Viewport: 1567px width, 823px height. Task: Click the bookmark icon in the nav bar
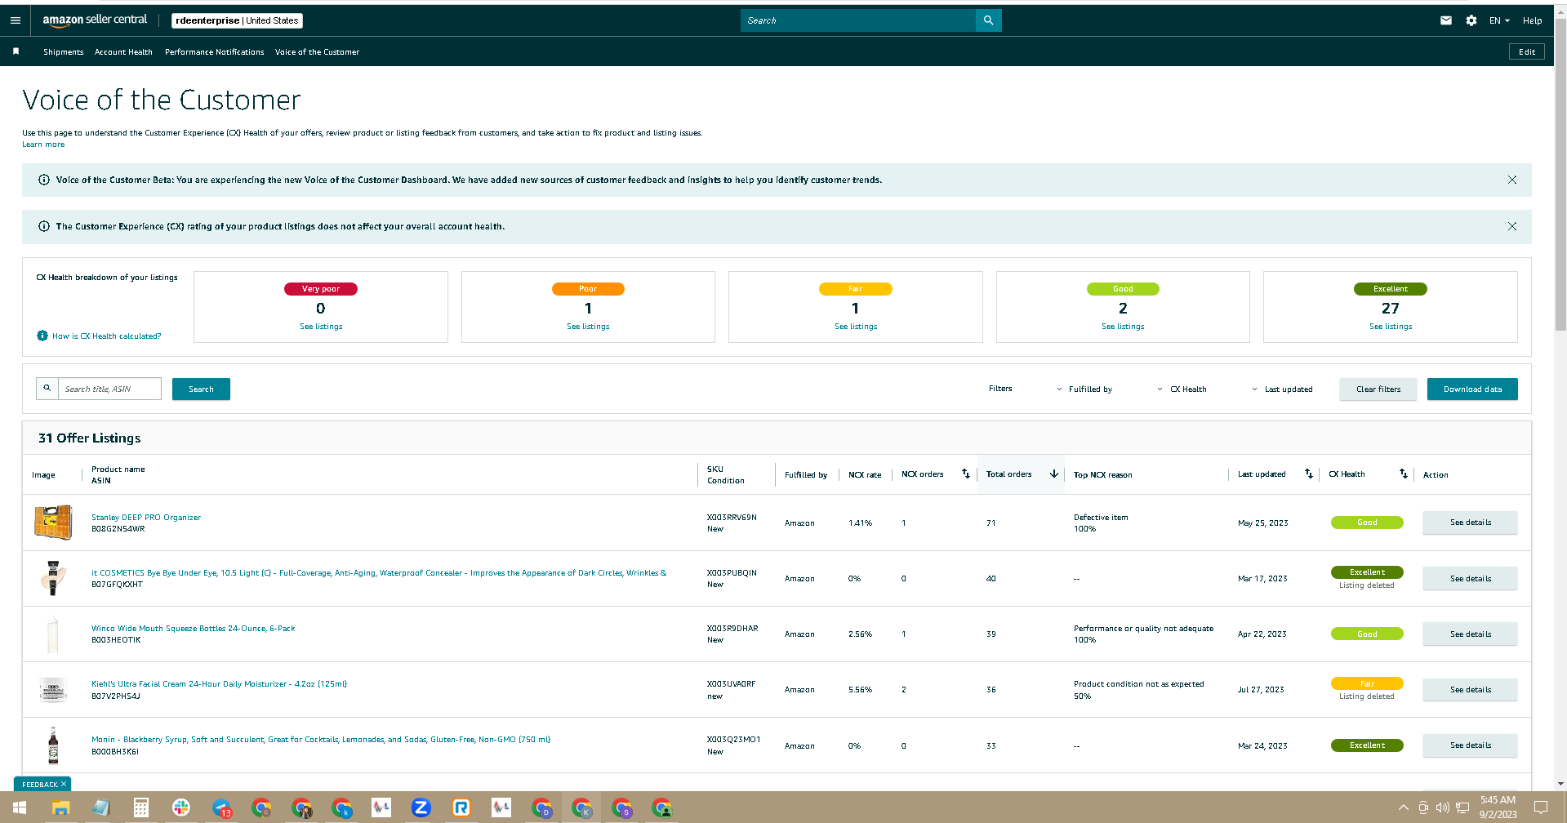[x=16, y=51]
